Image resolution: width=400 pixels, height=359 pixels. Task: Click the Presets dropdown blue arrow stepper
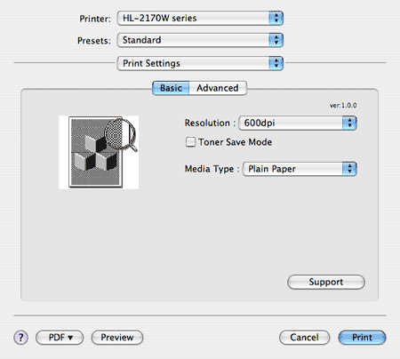276,40
